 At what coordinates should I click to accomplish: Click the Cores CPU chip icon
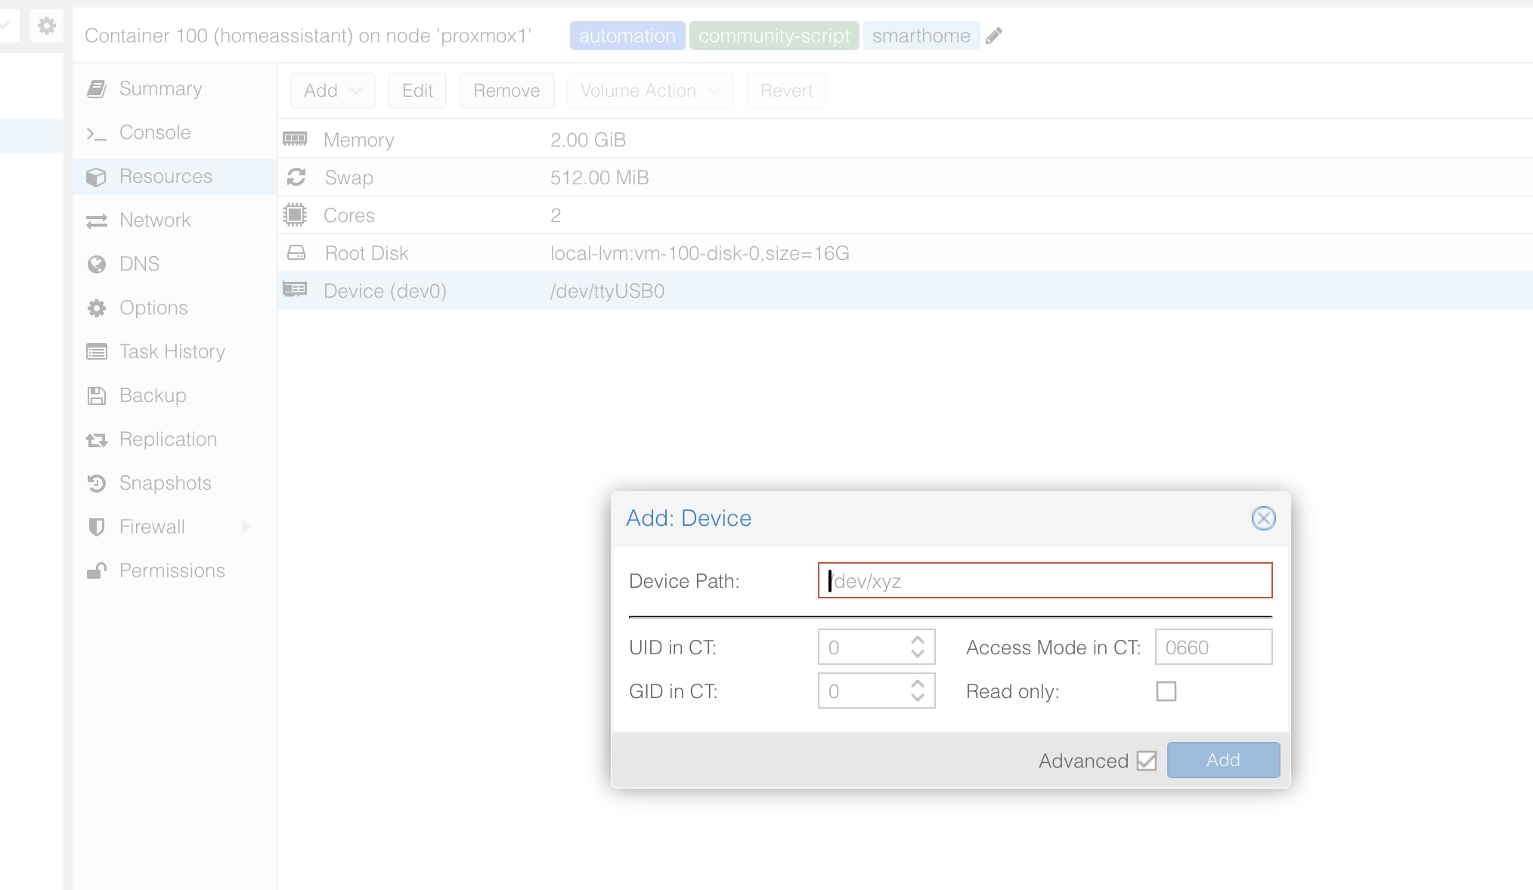click(x=295, y=215)
